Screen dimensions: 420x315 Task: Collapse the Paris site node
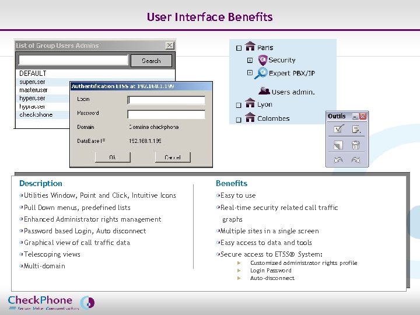point(239,48)
